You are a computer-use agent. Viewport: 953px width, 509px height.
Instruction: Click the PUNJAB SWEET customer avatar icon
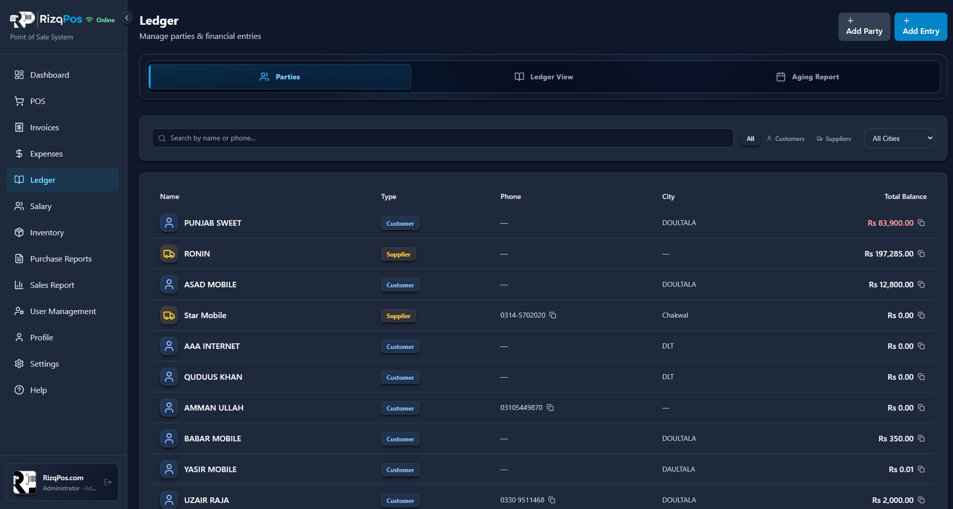169,223
